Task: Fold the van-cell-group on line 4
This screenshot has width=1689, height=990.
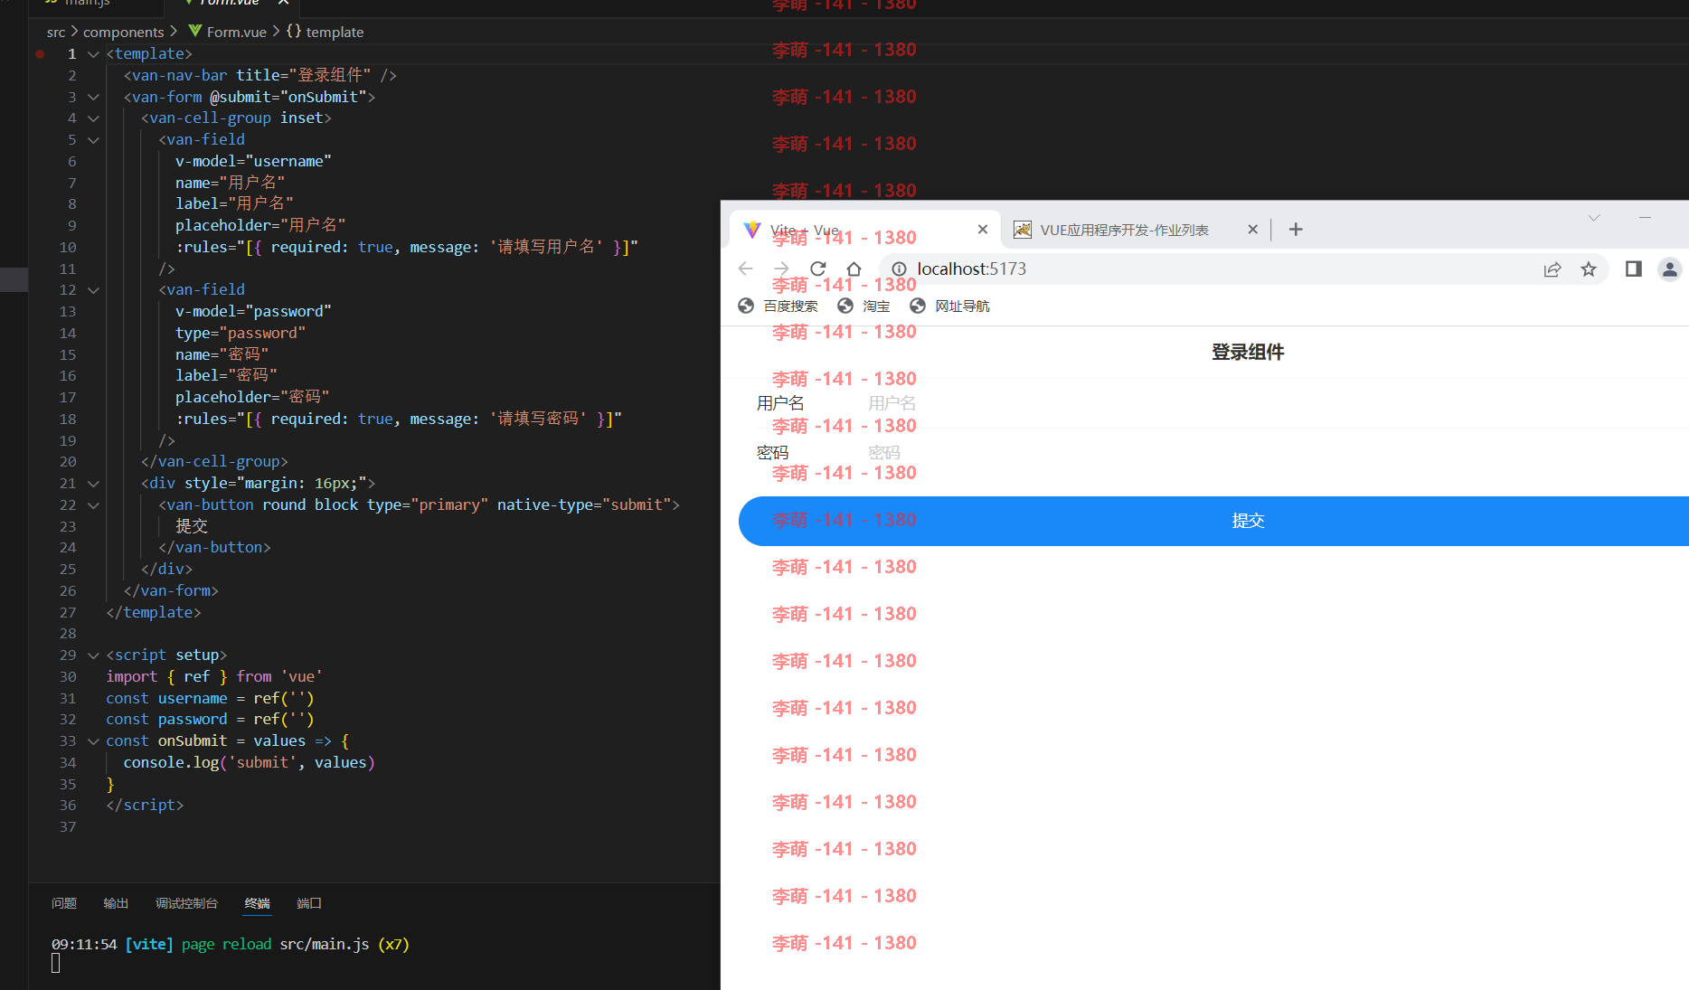Action: (x=93, y=118)
